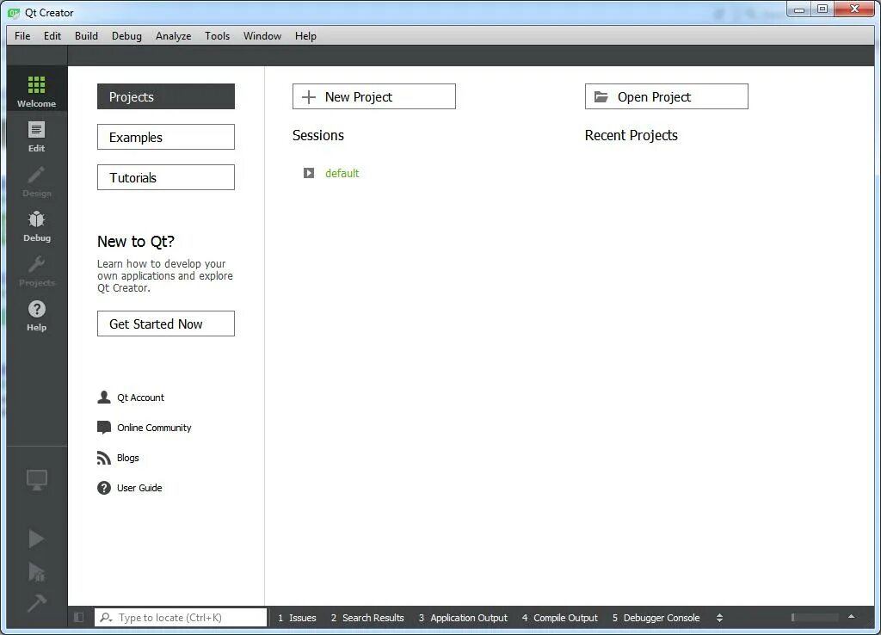Click the Blogs RSS feed icon
The image size is (881, 635).
(x=104, y=458)
